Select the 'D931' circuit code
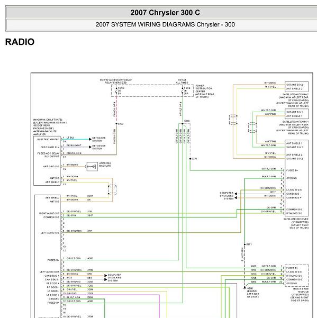 [90, 196]
